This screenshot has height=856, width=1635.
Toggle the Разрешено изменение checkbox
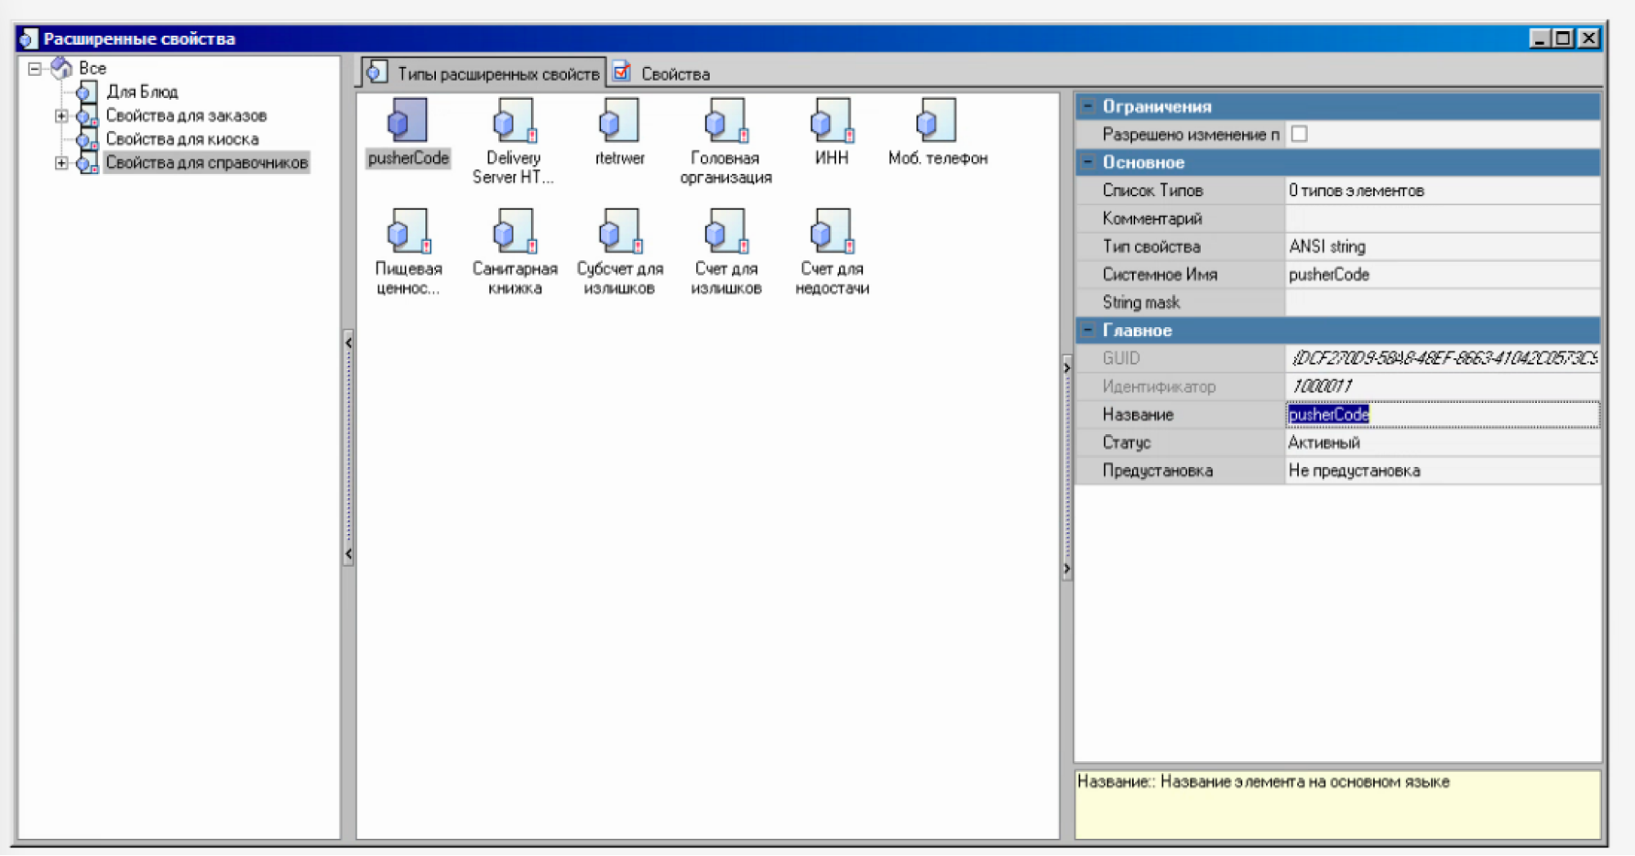click(x=1299, y=134)
